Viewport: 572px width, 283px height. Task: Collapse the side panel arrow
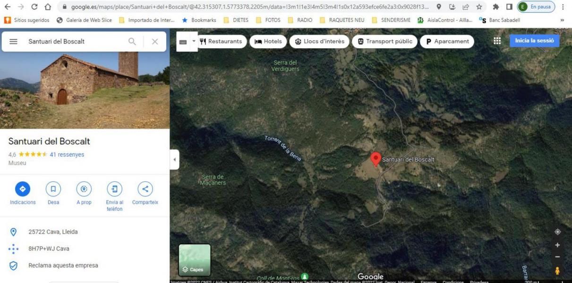coord(174,160)
